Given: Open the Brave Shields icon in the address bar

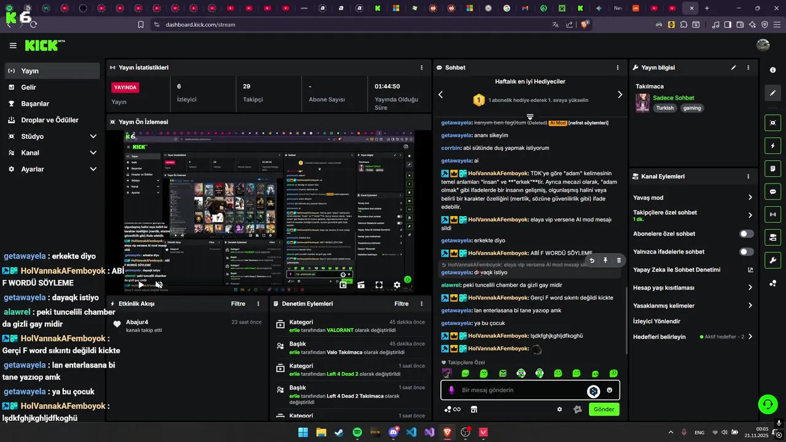Looking at the screenshot, I should [x=585, y=25].
